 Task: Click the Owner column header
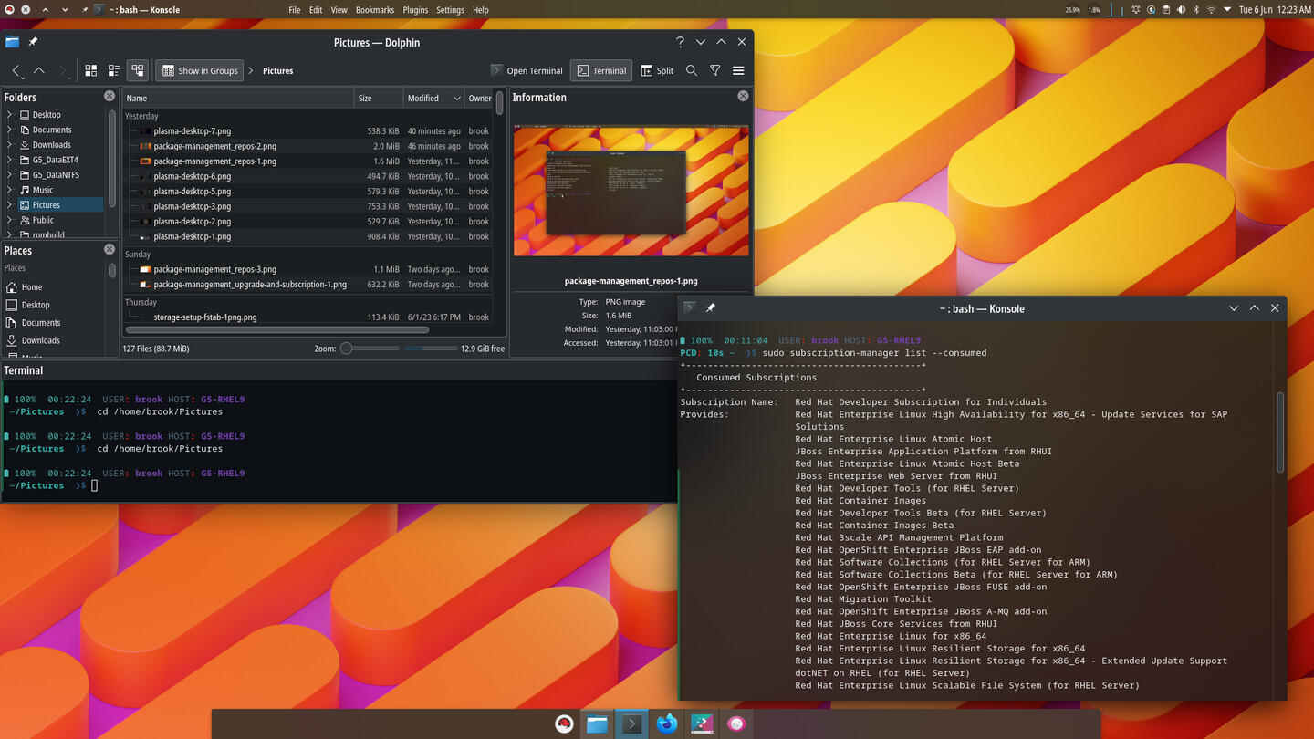pos(479,98)
